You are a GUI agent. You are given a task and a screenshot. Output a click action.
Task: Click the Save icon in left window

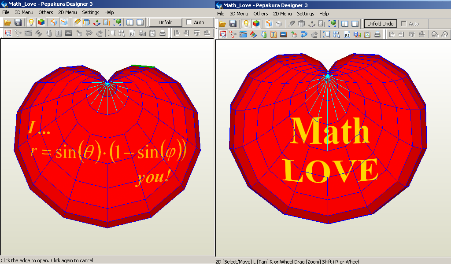coord(19,23)
